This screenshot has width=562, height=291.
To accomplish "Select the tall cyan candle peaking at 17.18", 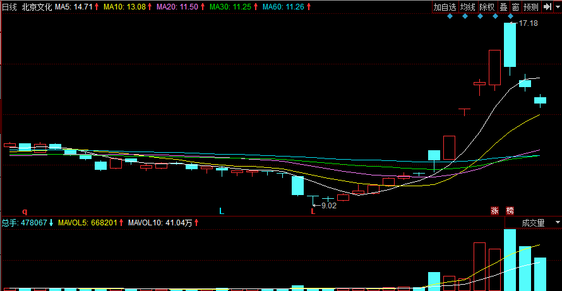I will (510, 45).
